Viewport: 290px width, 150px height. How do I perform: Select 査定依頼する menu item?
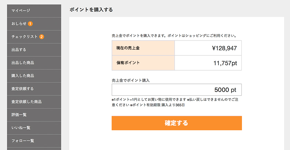pyautogui.click(x=22, y=89)
